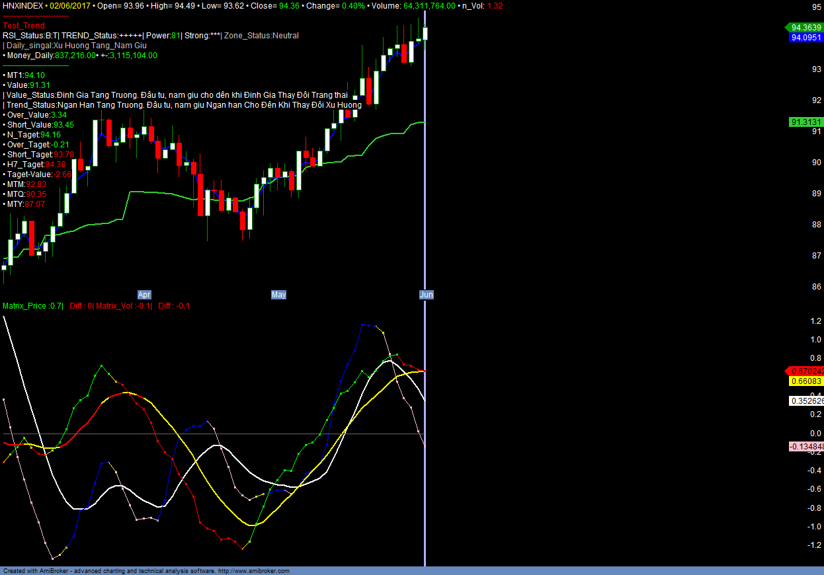This screenshot has width=824, height=575.
Task: Click the Money_Daily value line
Action: point(80,56)
